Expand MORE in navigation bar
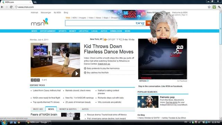This screenshot has height=125, width=222. click(x=128, y=31)
